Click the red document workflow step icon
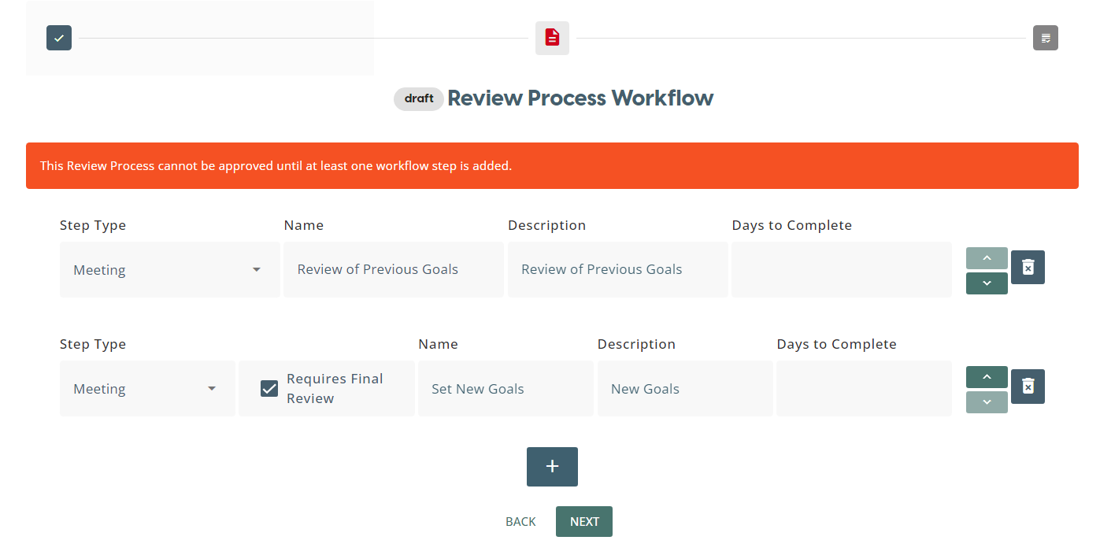Image resolution: width=1100 pixels, height=555 pixels. [x=552, y=38]
